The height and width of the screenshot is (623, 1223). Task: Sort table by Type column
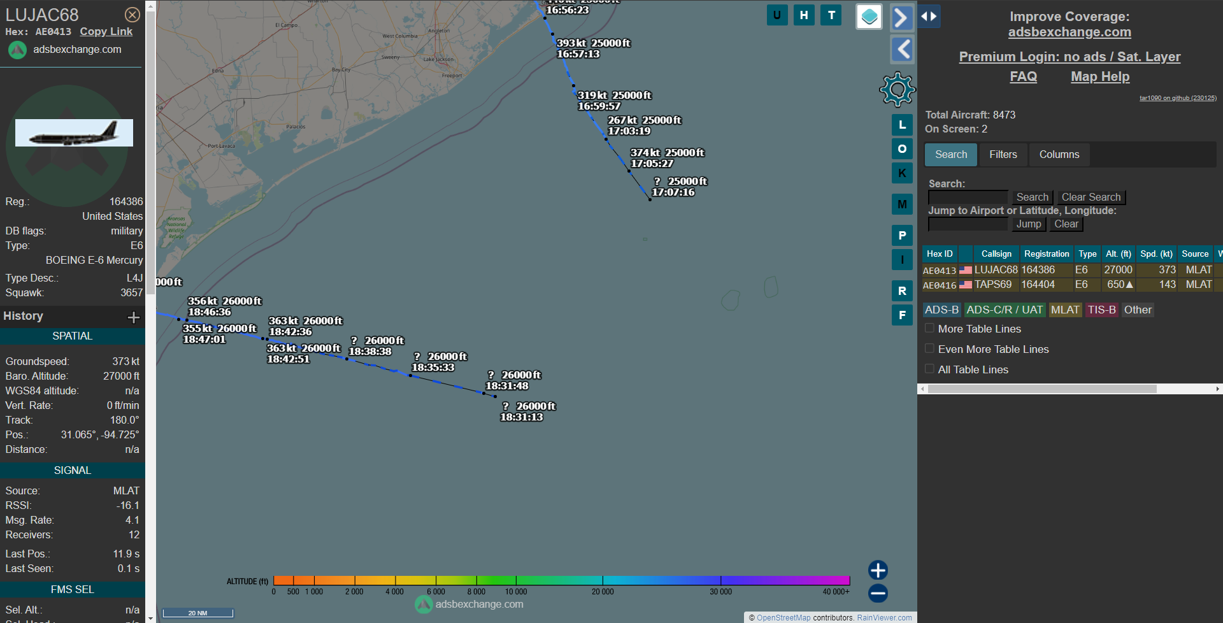[x=1087, y=254]
